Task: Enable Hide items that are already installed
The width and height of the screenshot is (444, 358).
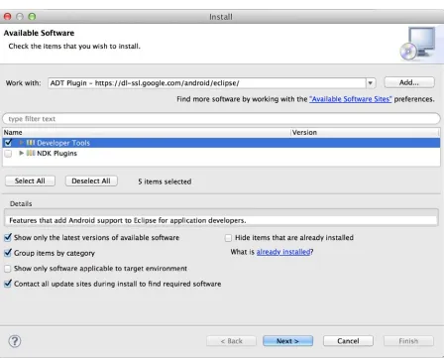Action: pyautogui.click(x=228, y=238)
